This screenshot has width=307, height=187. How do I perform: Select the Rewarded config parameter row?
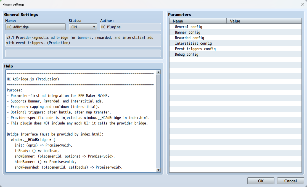235,38
